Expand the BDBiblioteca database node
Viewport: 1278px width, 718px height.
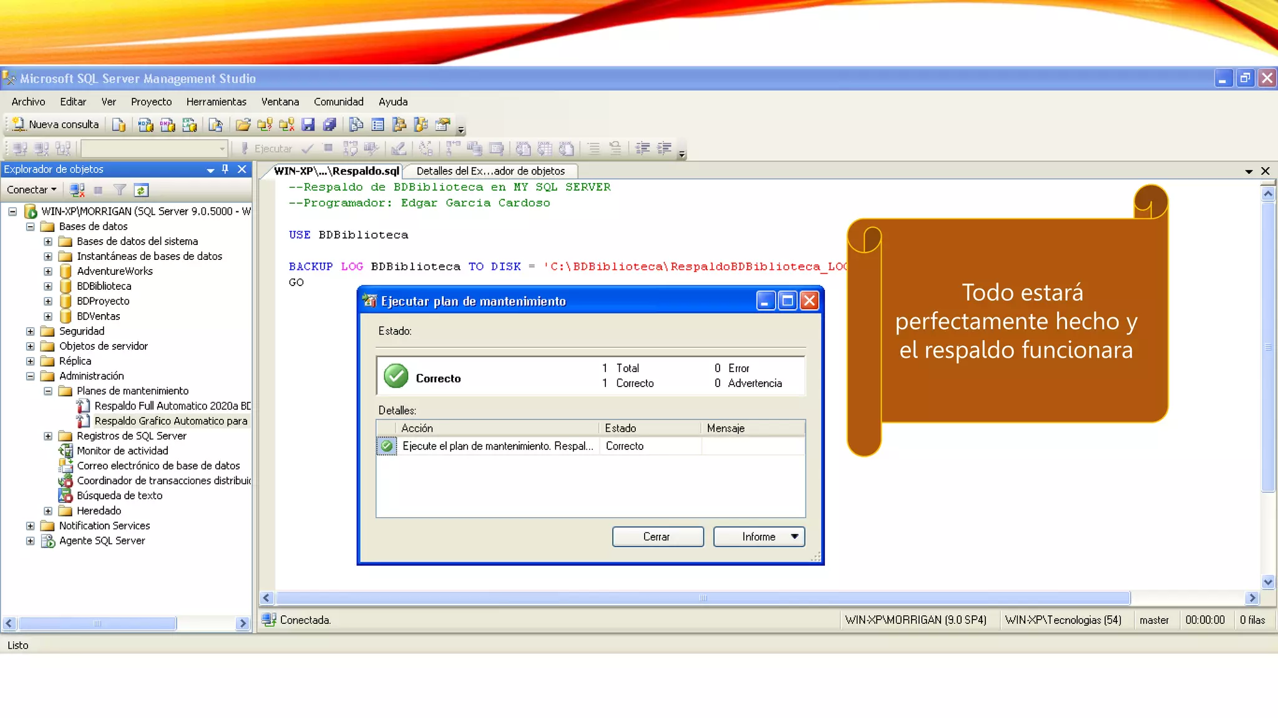[x=48, y=286]
